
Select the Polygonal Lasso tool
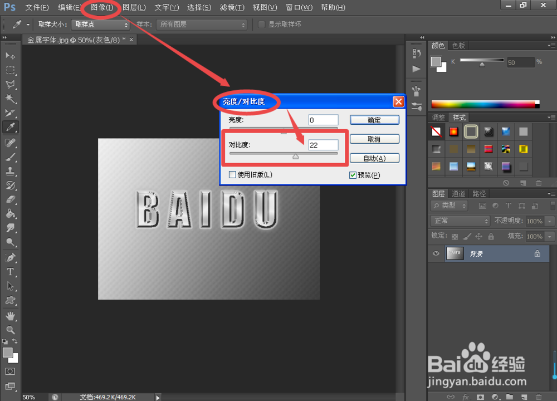10,84
